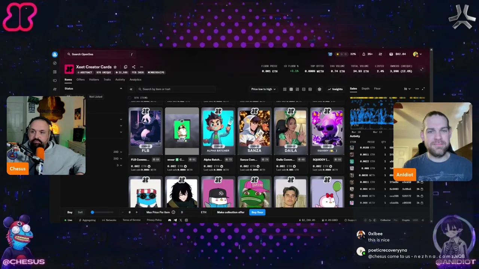Increase item quantity with plus button
Screen dimensions: 479x269
coord(136,212)
